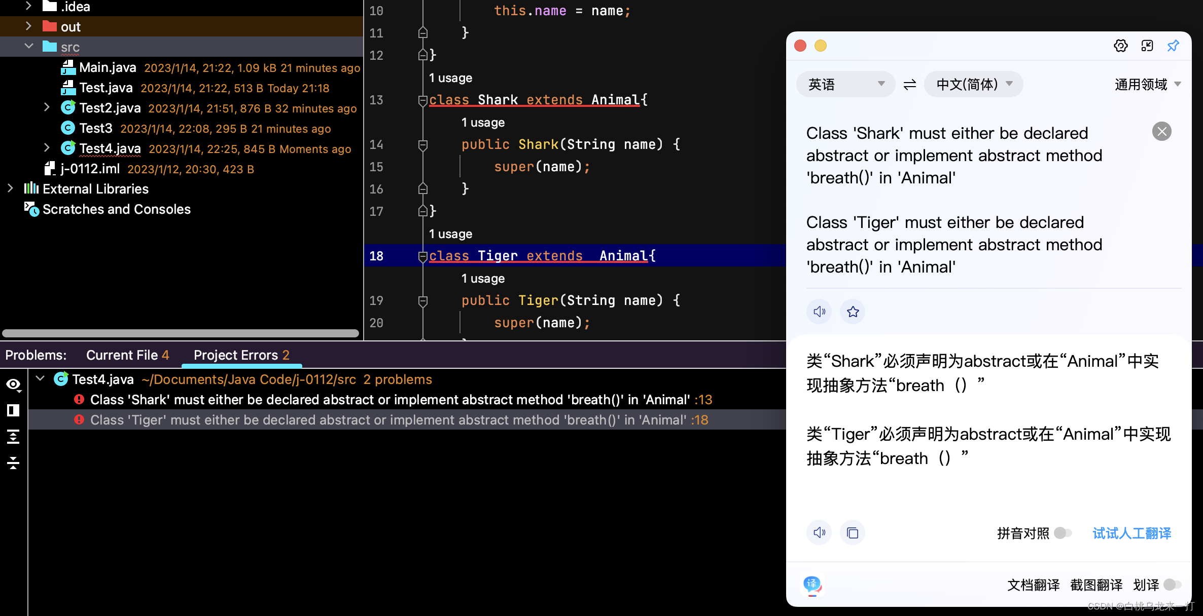The width and height of the screenshot is (1203, 616).
Task: Open 截图翻译 screenshot translation
Action: click(x=1096, y=585)
